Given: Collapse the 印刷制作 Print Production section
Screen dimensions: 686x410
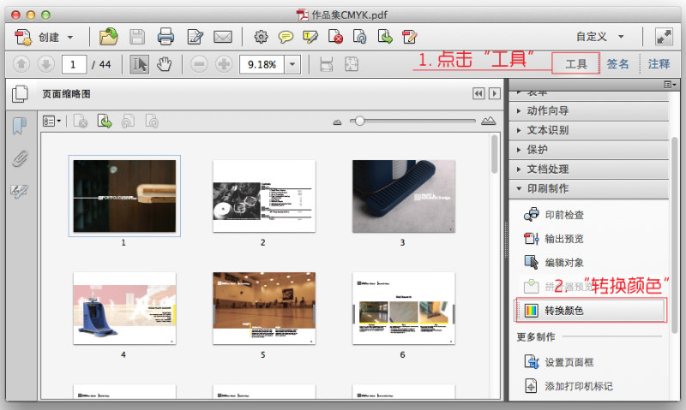Looking at the screenshot, I should click(x=588, y=188).
